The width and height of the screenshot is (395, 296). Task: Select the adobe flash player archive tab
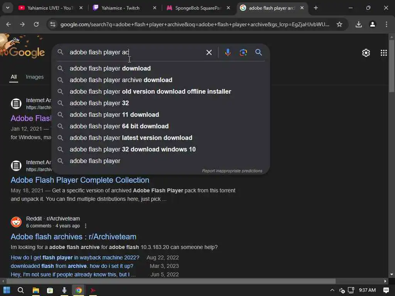pos(272,8)
